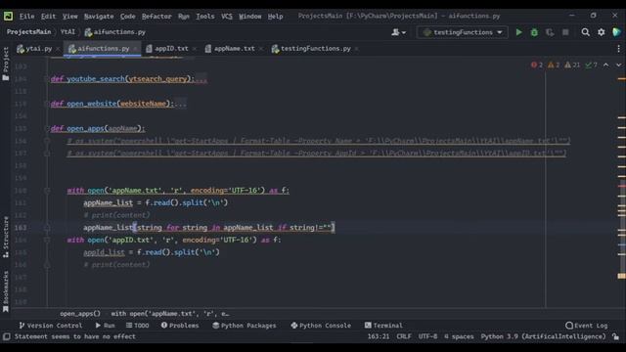Stop the running process button
Viewport: 626px width, 352px height.
coord(565,32)
